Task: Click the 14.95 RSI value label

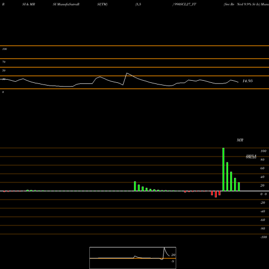Action: tap(247, 81)
